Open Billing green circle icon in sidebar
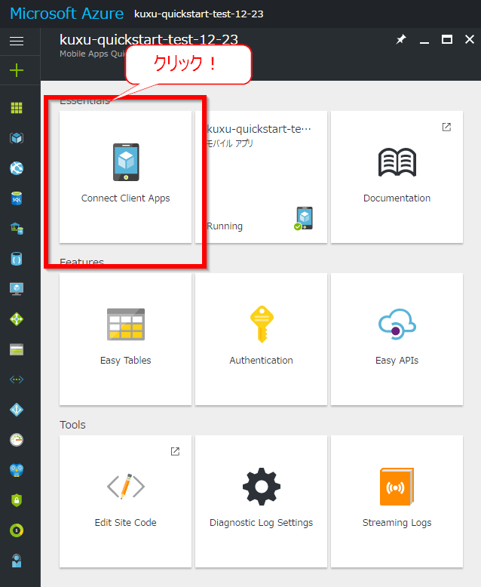481x587 pixels. point(17,530)
